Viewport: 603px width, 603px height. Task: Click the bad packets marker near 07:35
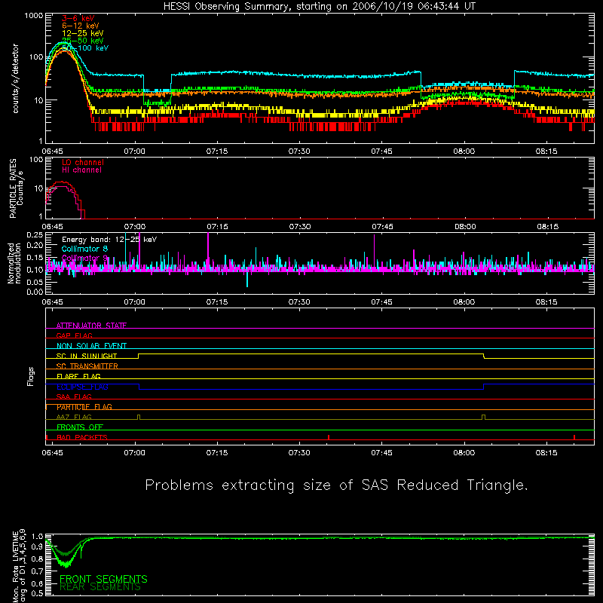pyautogui.click(x=329, y=437)
